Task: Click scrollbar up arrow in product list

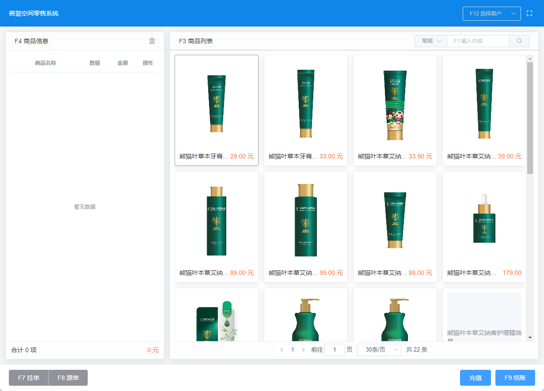Action: [x=530, y=59]
